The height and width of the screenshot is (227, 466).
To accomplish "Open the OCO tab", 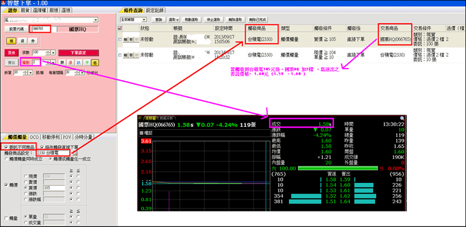I will pos(34,137).
